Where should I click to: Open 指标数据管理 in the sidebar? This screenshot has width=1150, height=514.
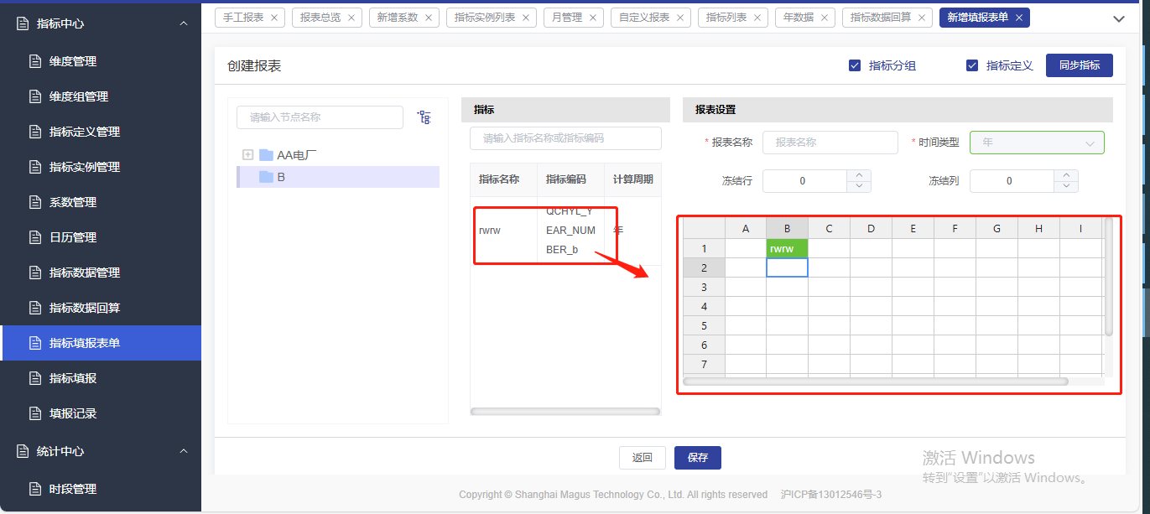[85, 273]
